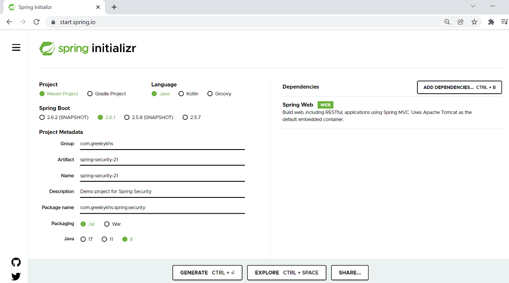Select Gradle Project as the project type
Screen dimensions: 509x283
point(89,94)
